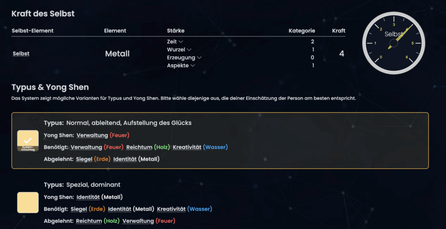Open the underlined Selbst element link
Viewport: 446px width, 229px height.
[x=21, y=53]
